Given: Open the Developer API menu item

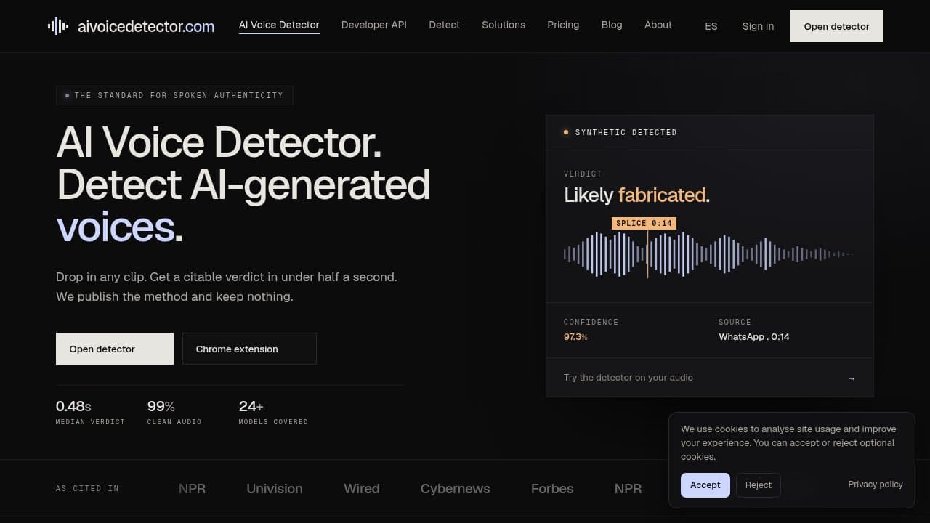Looking at the screenshot, I should (374, 25).
